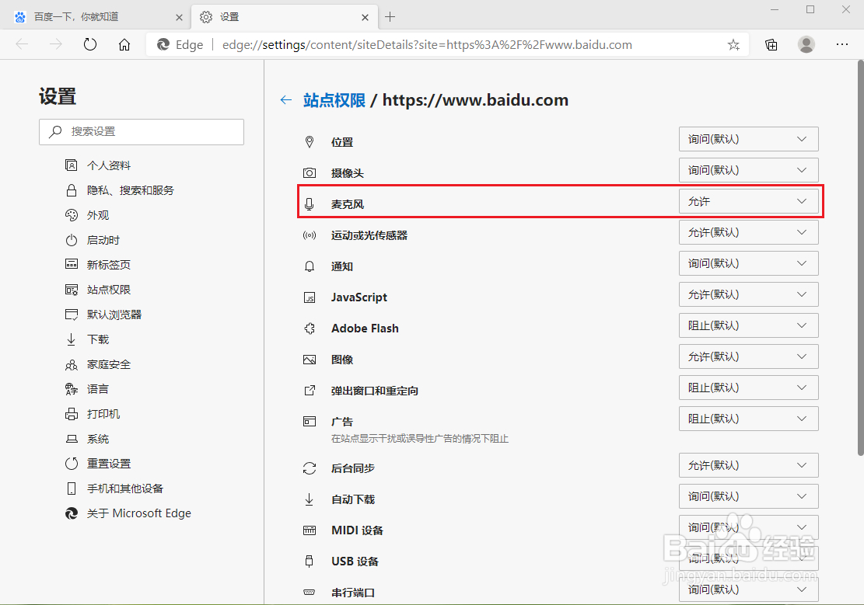Expand the 通知 permission dropdown

[x=748, y=264]
